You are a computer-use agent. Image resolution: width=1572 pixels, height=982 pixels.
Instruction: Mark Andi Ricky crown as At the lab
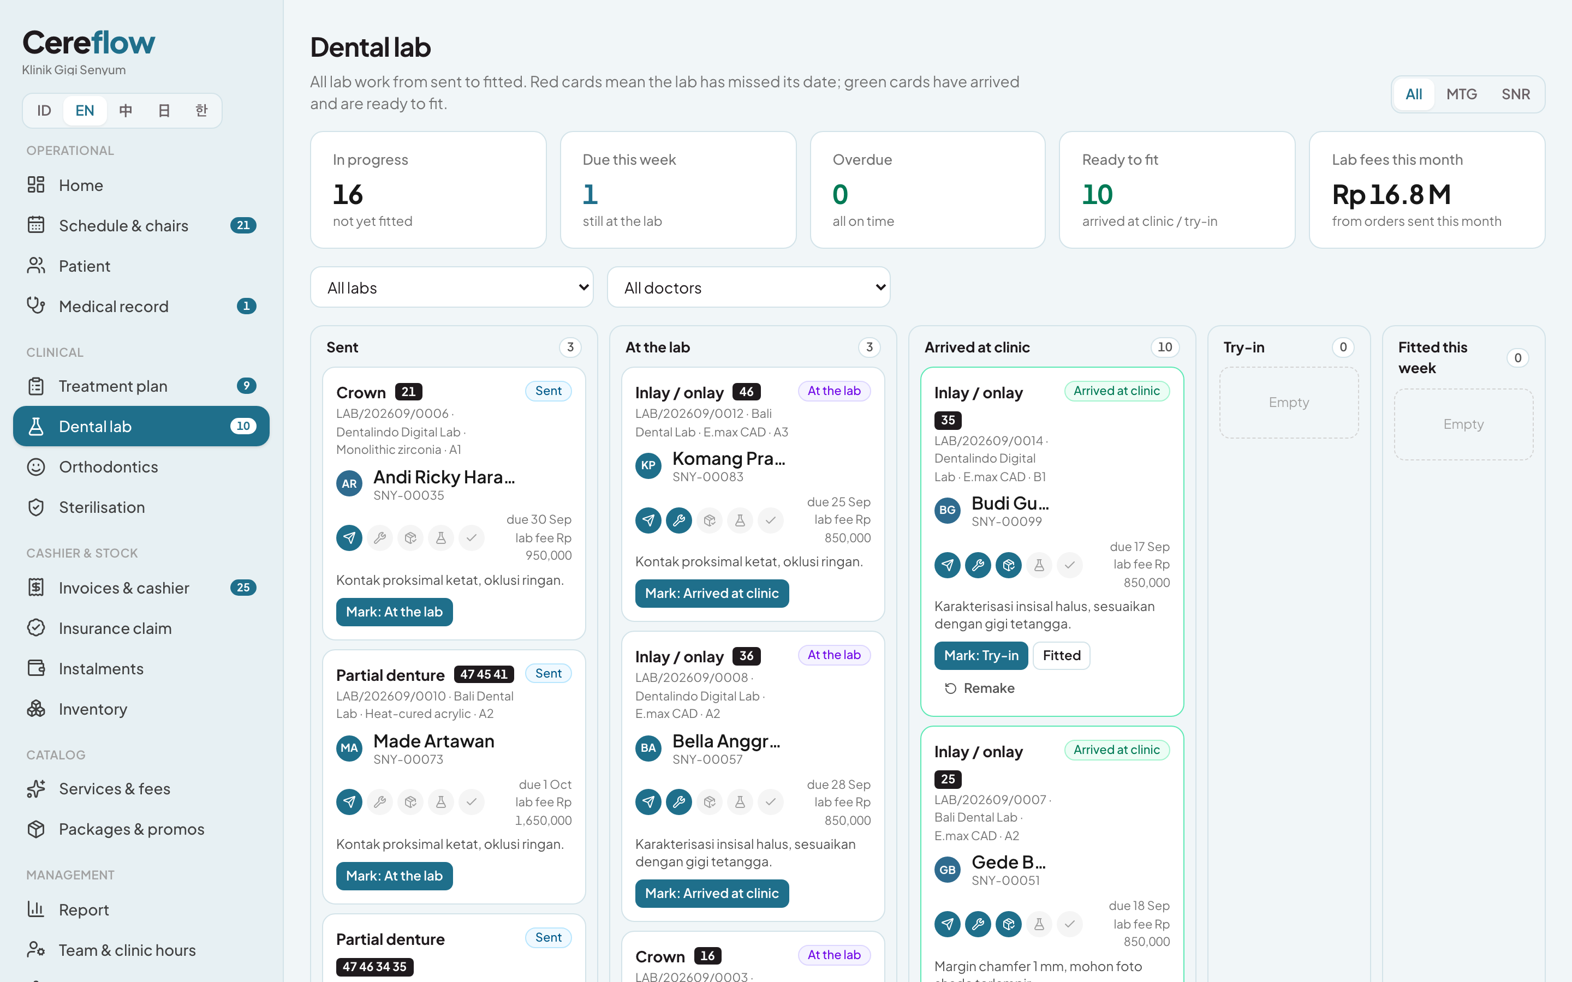[394, 612]
